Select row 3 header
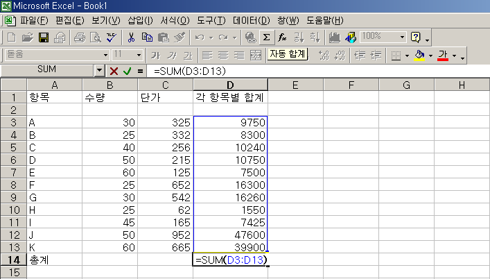Screen dimensions: 490x279 point(13,122)
